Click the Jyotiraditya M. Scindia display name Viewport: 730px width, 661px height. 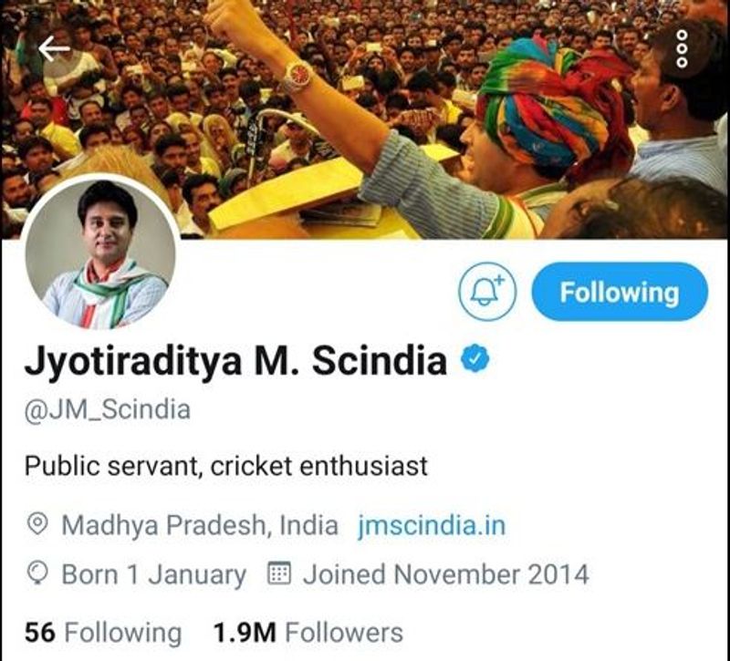click(235, 361)
